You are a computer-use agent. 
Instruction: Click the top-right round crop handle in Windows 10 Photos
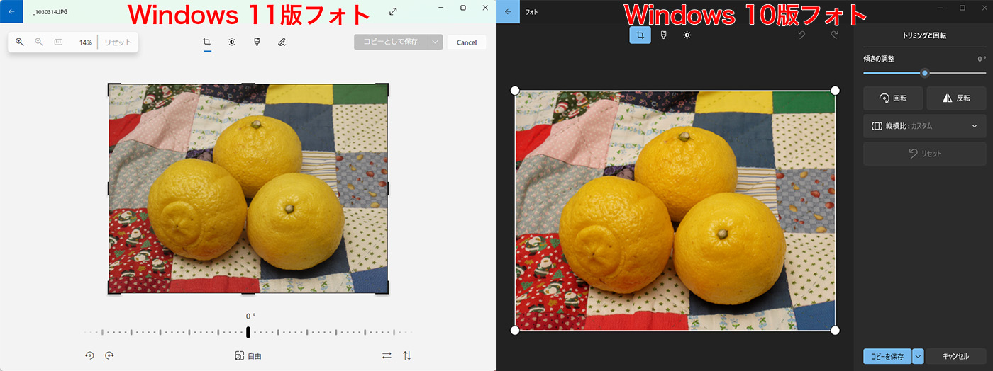835,91
